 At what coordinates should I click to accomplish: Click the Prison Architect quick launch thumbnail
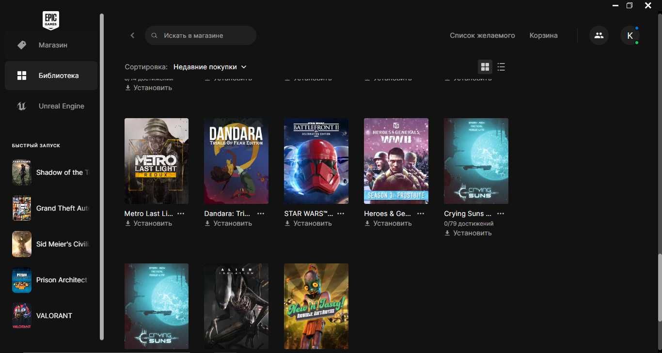tap(22, 280)
